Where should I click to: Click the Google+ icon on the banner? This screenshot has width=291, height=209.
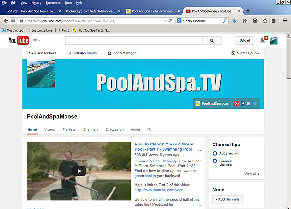237,103
